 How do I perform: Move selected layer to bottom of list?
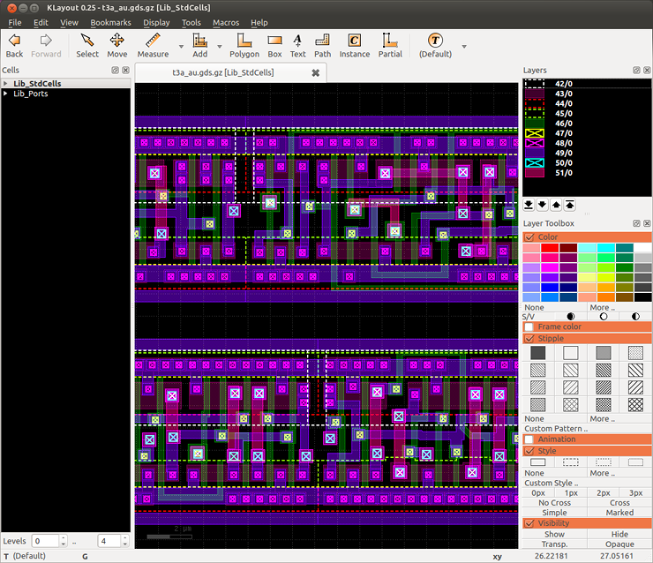tap(529, 205)
